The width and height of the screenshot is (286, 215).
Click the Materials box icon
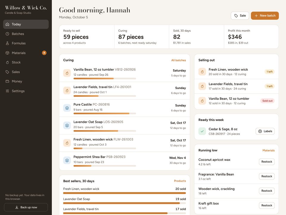point(7,53)
